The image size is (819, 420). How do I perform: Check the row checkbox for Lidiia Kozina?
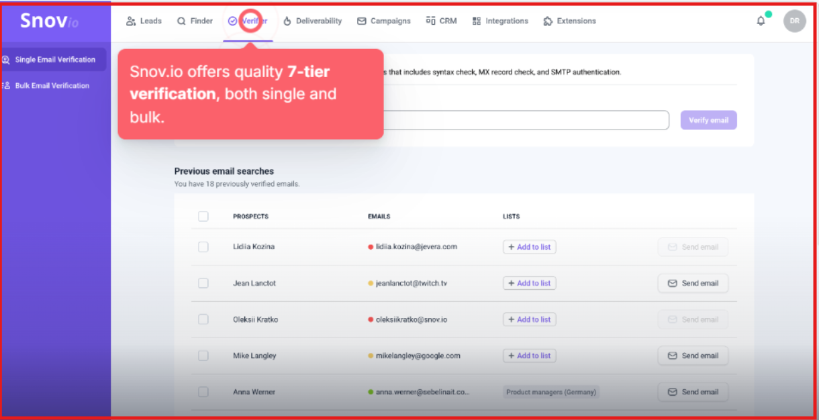click(x=203, y=247)
